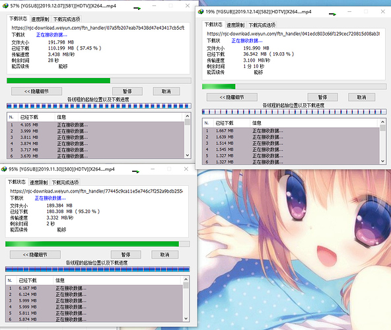Image resolution: width=391 pixels, height=330 pixels.
Task: Select thread row showing 6.167 MB
Action: pyautogui.click(x=94, y=288)
